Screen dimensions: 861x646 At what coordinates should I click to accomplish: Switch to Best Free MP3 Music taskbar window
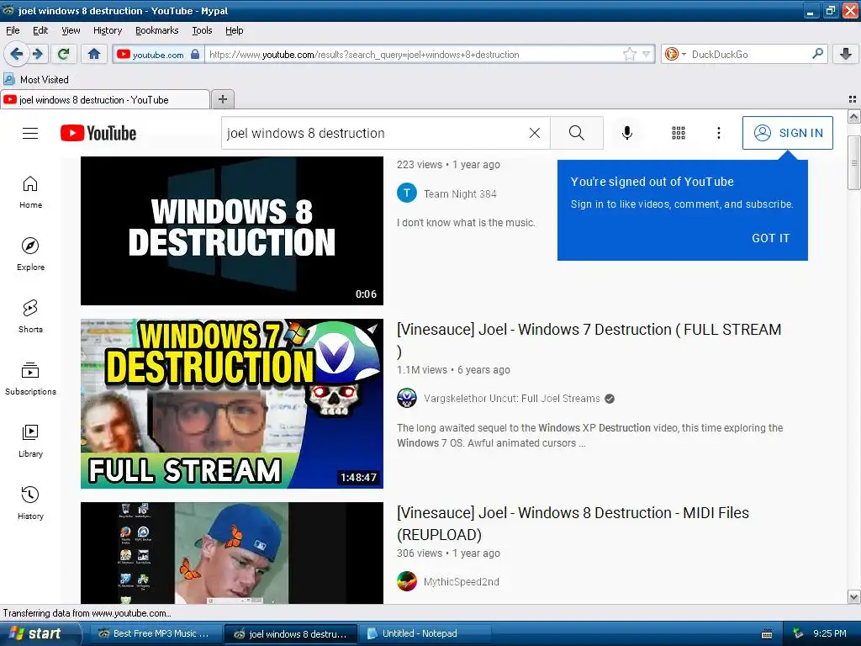pyautogui.click(x=156, y=633)
